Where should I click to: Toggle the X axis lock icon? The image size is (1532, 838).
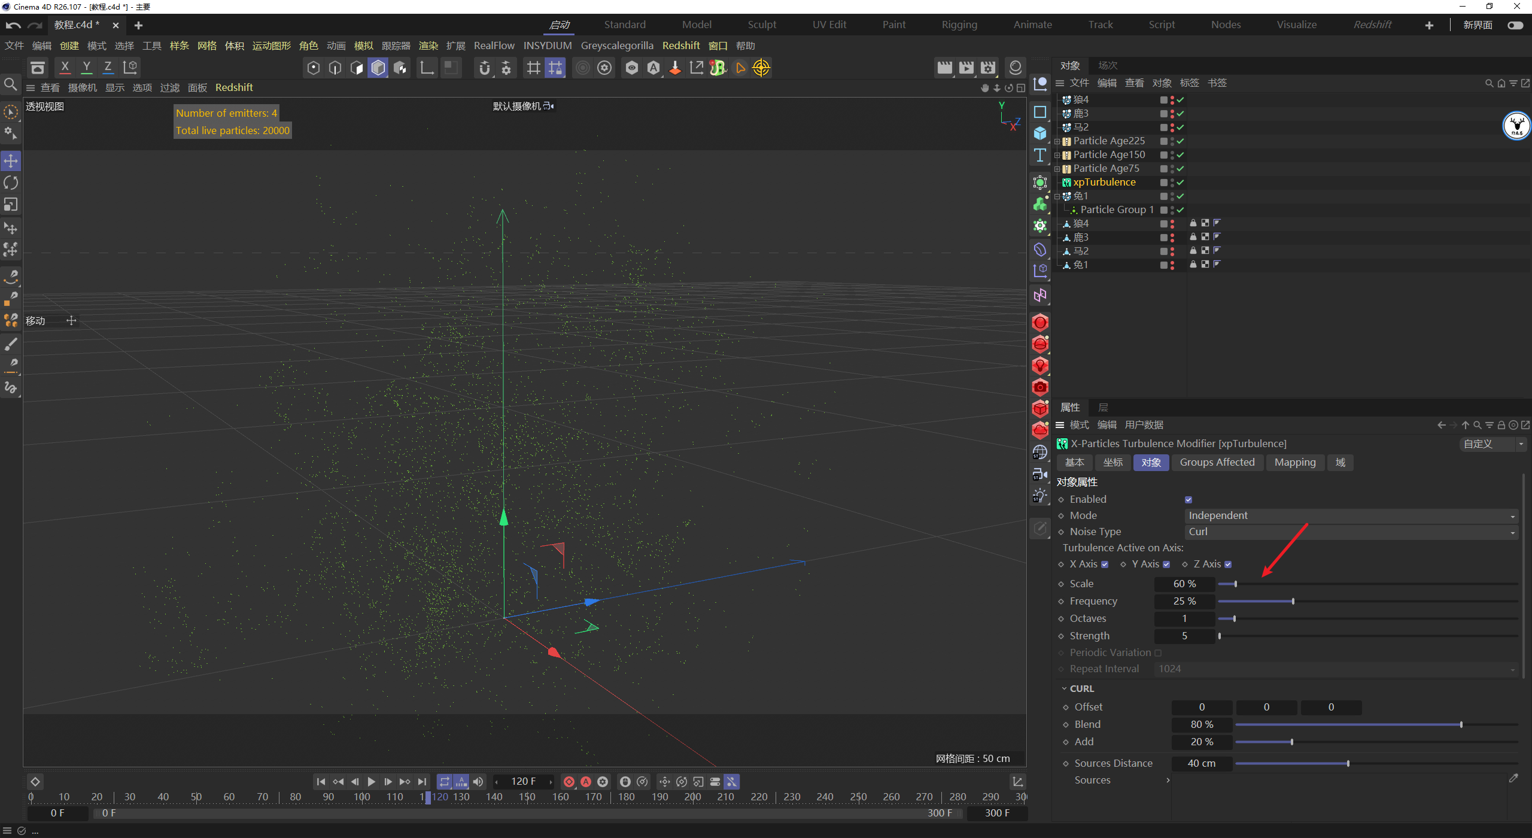point(65,67)
